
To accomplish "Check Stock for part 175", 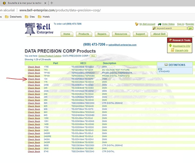I will point(34,82).
